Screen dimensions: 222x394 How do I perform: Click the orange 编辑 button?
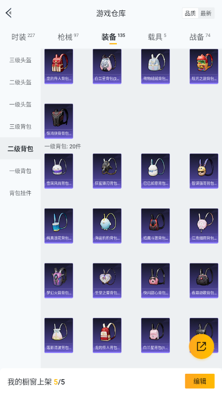[x=200, y=381]
